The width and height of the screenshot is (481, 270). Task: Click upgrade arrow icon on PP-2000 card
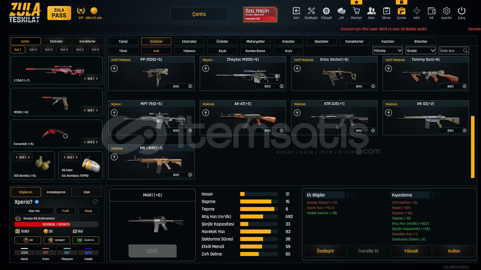point(114,68)
